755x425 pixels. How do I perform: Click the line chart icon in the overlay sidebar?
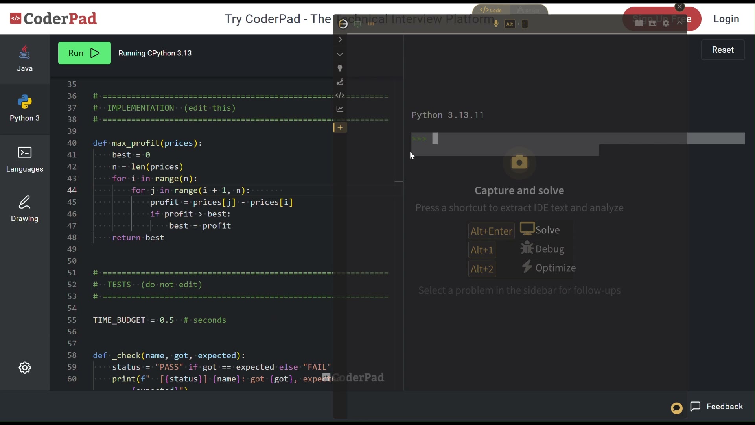(340, 109)
